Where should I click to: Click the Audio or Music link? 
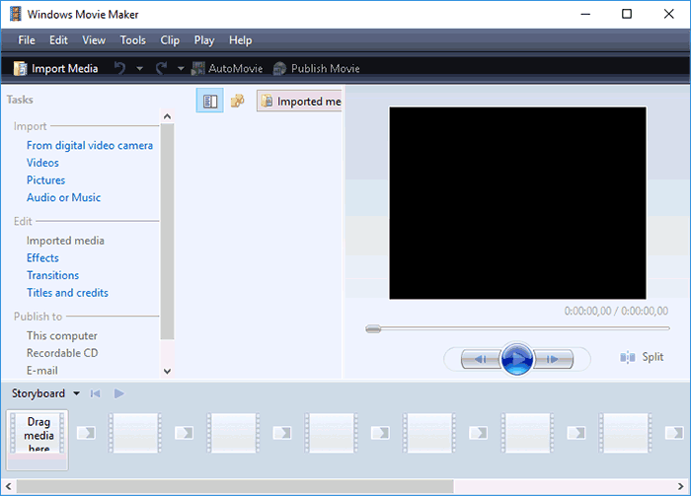tap(63, 197)
